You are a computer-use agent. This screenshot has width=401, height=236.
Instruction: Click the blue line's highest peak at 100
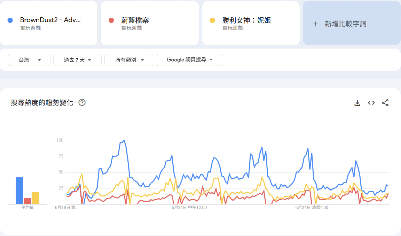[124, 140]
